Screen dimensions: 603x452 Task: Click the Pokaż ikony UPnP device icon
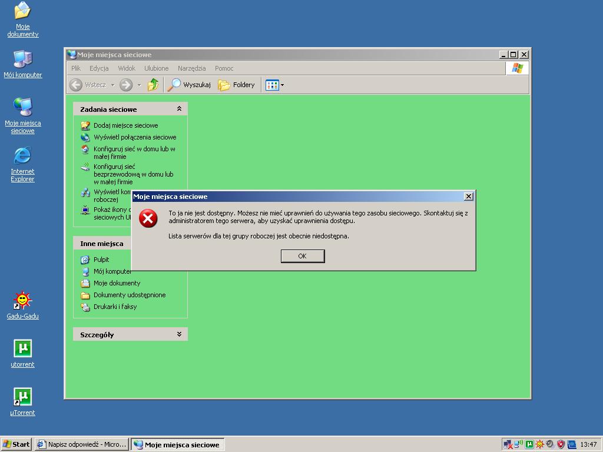pyautogui.click(x=85, y=210)
